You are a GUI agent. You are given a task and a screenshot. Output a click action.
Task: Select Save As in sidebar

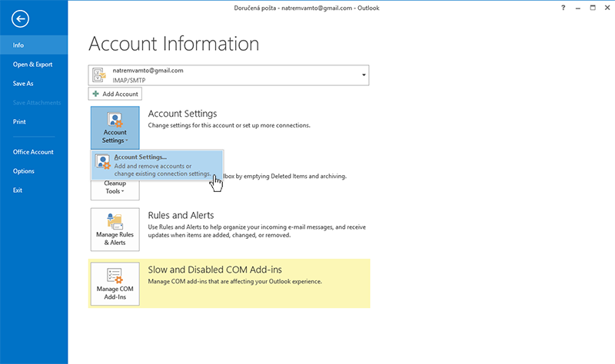(34, 84)
